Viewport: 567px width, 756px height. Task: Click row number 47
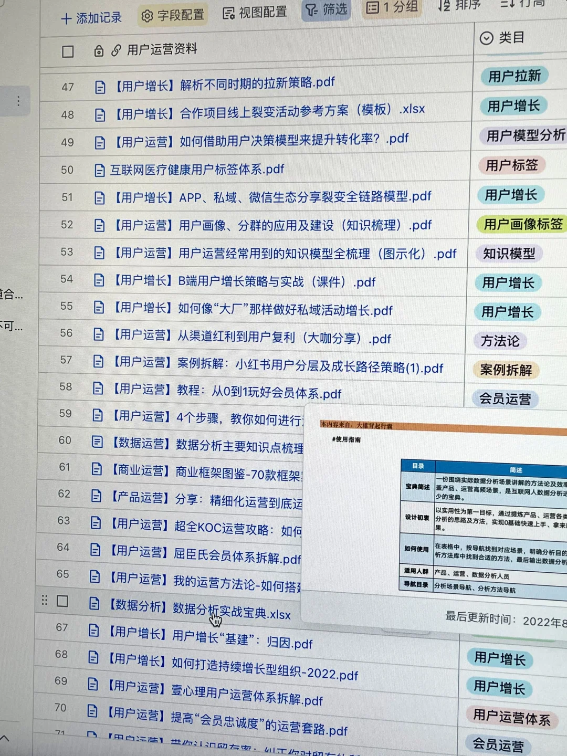coord(68,87)
